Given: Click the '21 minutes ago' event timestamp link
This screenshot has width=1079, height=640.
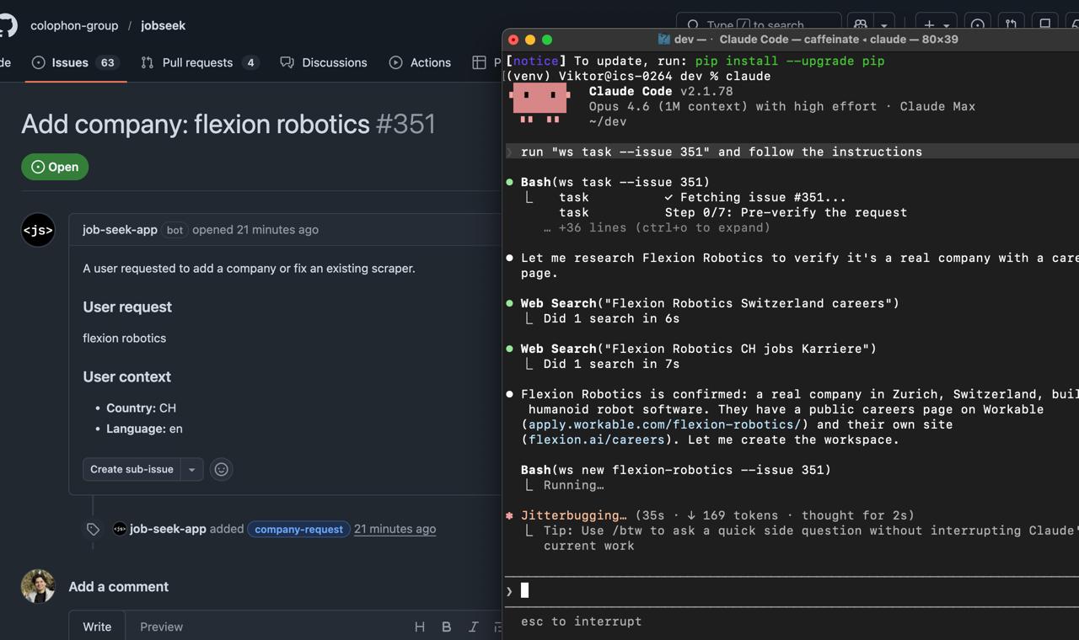Looking at the screenshot, I should (x=395, y=529).
